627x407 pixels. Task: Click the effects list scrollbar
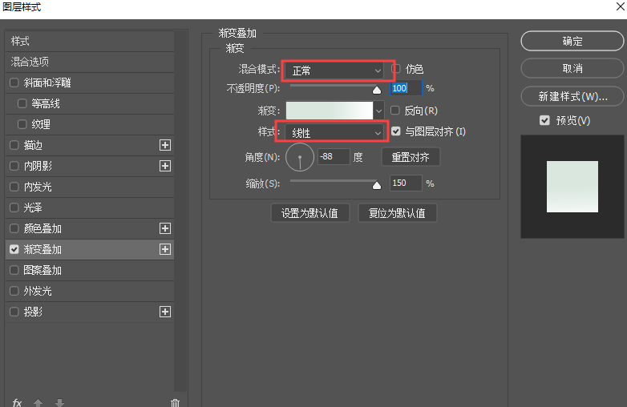pyautogui.click(x=180, y=212)
